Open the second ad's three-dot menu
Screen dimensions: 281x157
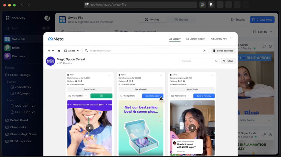pos(161,75)
